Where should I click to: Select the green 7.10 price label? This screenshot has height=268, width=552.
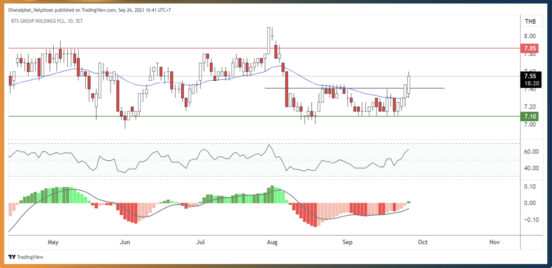click(x=530, y=116)
